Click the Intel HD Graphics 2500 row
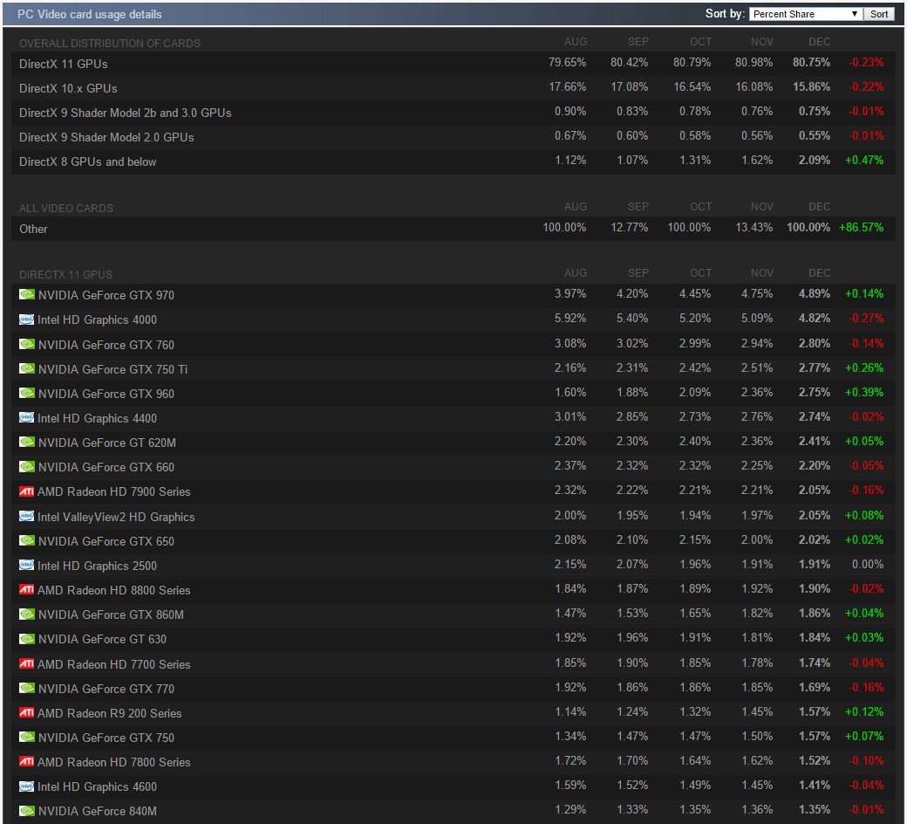907x824 pixels. 97,566
